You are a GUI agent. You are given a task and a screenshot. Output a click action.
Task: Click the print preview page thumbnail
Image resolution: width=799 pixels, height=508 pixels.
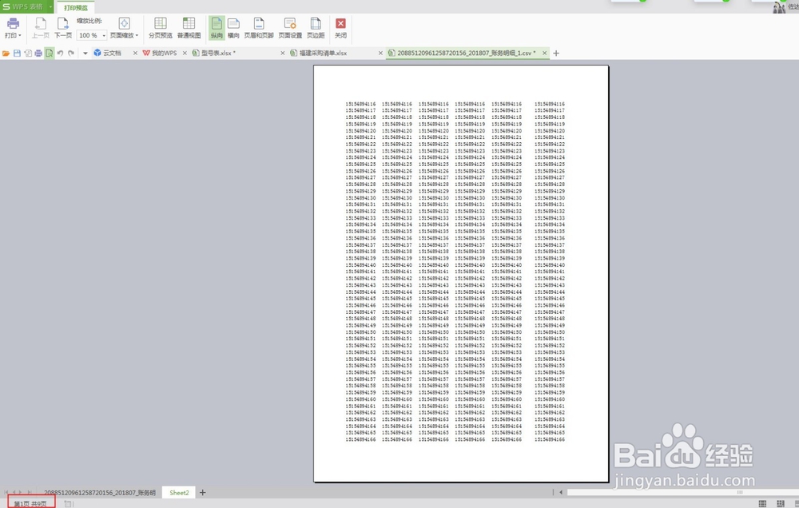[461, 273]
